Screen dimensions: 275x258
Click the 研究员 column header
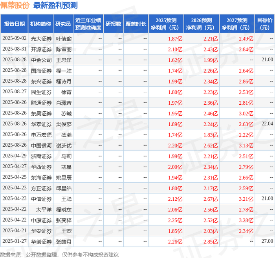coord(63,24)
